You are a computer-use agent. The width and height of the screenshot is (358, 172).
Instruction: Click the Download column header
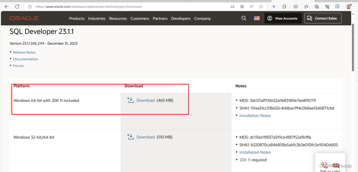coord(134,86)
